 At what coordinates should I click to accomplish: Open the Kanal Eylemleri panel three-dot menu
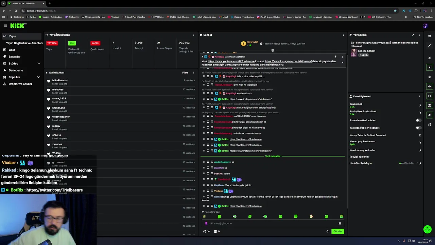tap(419, 96)
